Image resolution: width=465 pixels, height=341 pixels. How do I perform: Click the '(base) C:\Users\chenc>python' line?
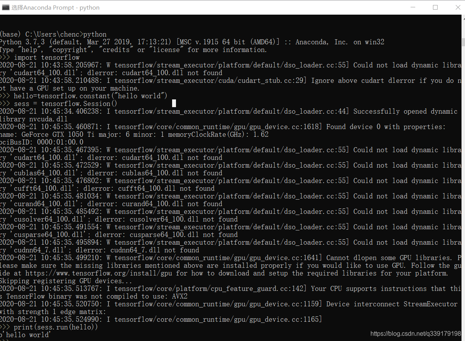click(53, 34)
